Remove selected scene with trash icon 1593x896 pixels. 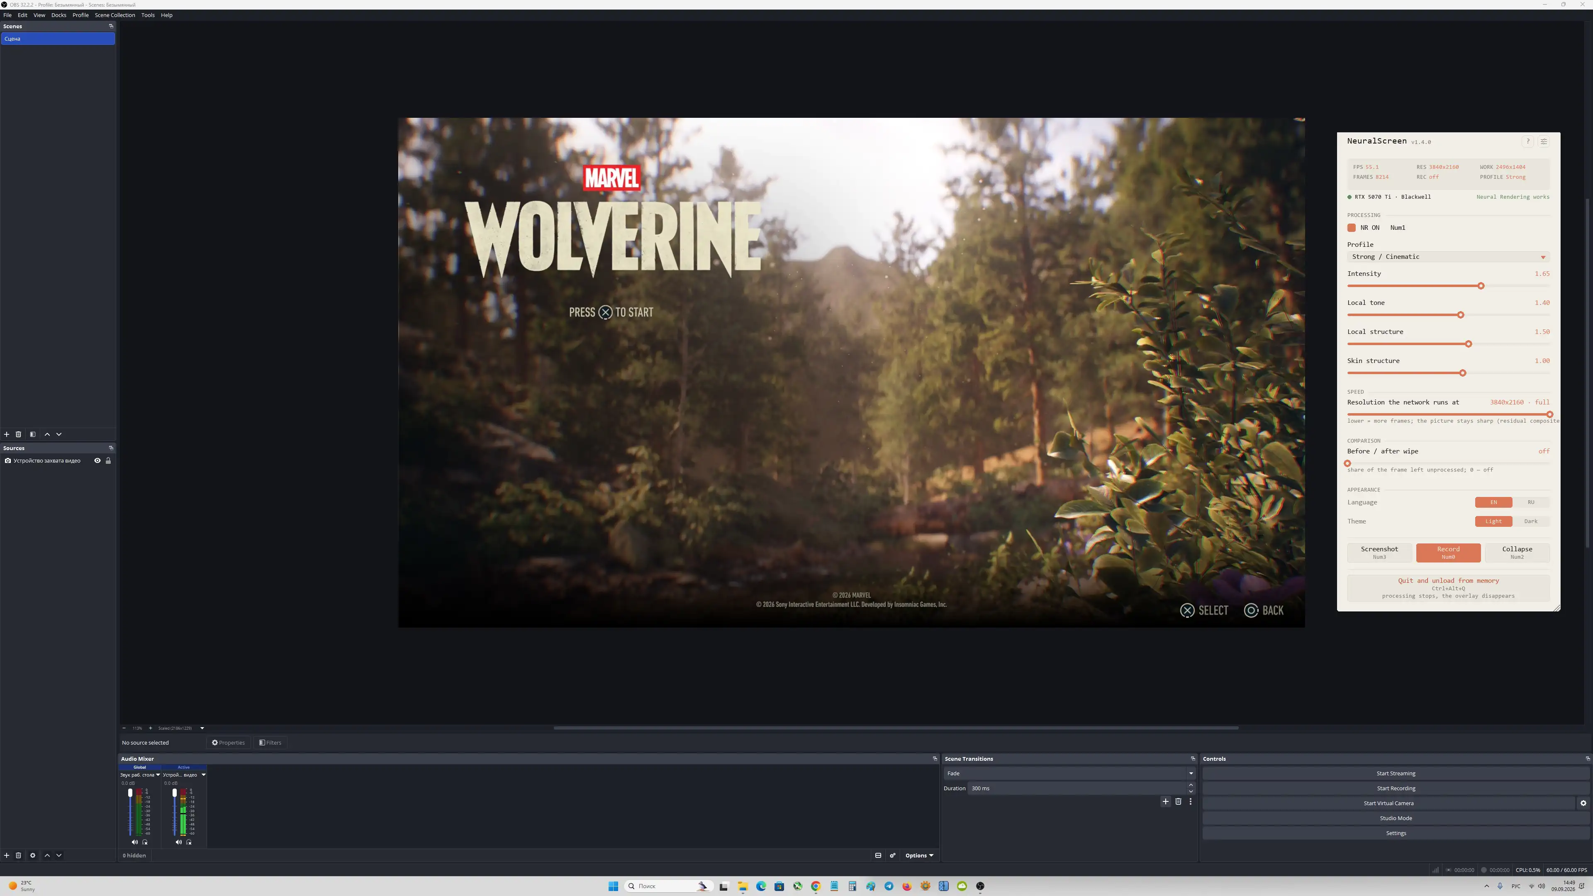19,434
